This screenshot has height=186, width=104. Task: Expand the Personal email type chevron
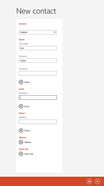pyautogui.click(x=28, y=93)
